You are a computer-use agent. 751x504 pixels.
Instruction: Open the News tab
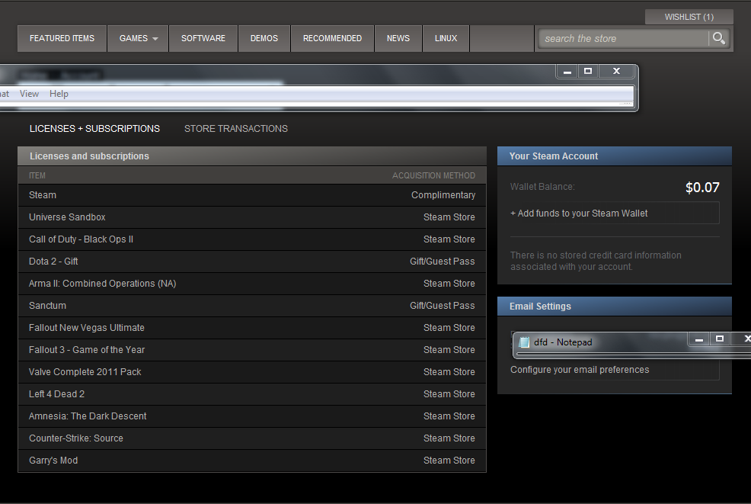coord(398,38)
